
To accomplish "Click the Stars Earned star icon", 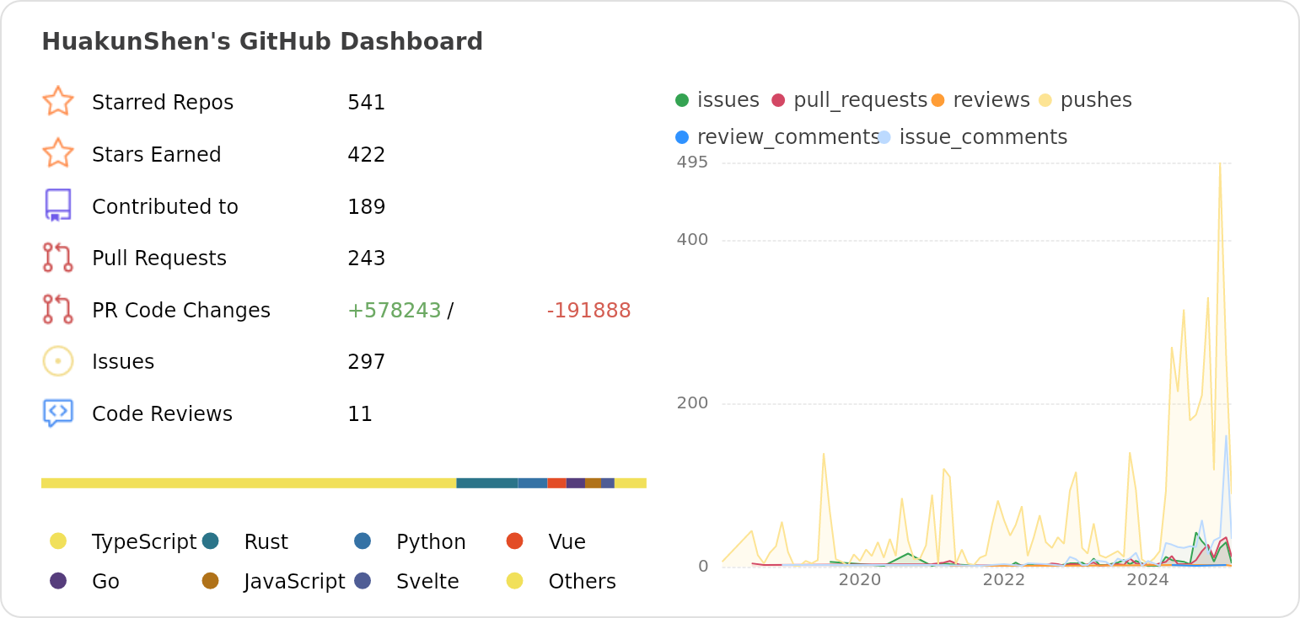I will [57, 154].
